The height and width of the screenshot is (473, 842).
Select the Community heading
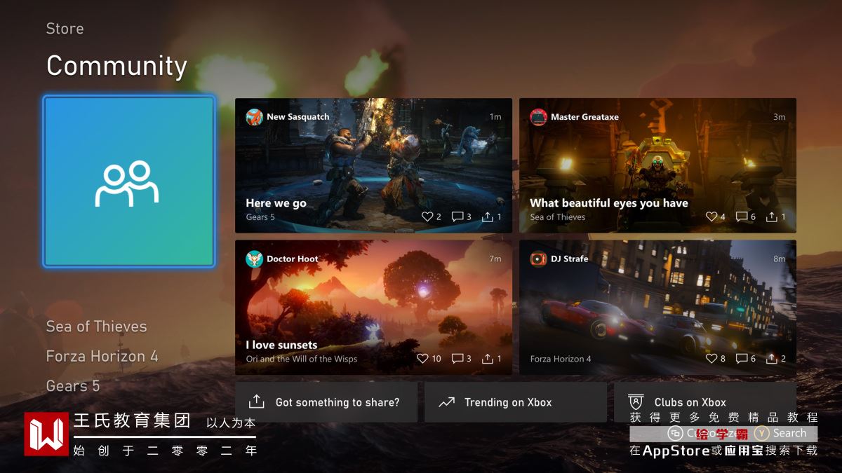click(116, 66)
